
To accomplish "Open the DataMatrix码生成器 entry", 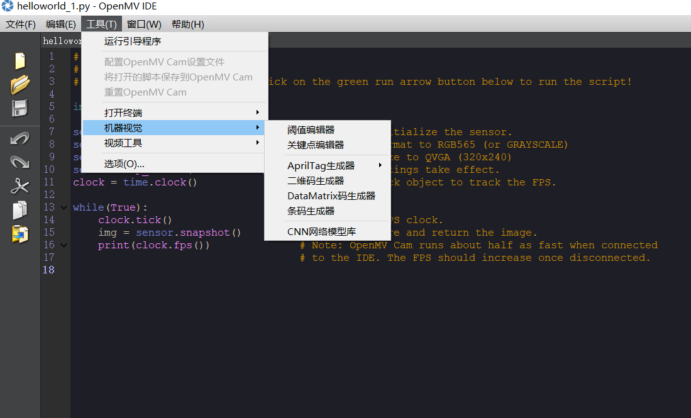I will [x=328, y=195].
